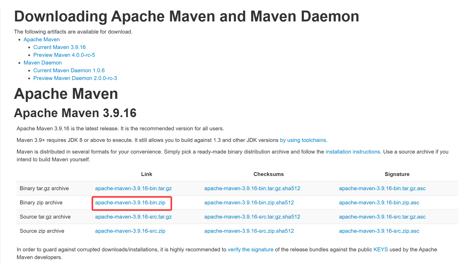
Task: Download apache-maven-3.9.16-src.zip source archive
Action: tap(130, 231)
